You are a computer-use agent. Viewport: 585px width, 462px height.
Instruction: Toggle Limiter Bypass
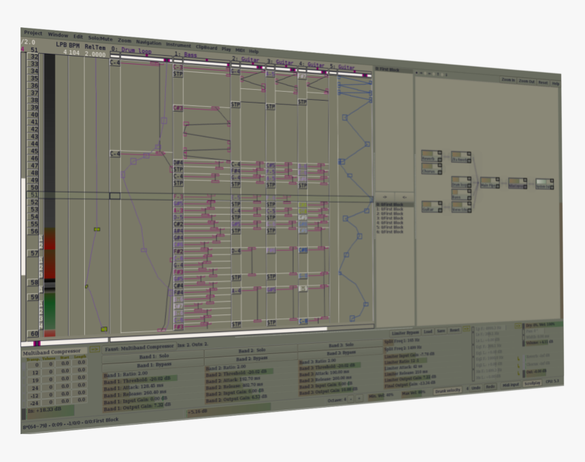pyautogui.click(x=405, y=333)
